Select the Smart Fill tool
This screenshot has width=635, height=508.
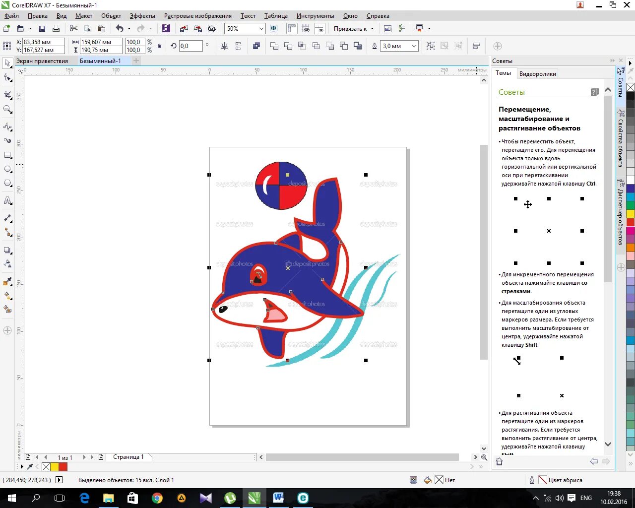pyautogui.click(x=7, y=309)
